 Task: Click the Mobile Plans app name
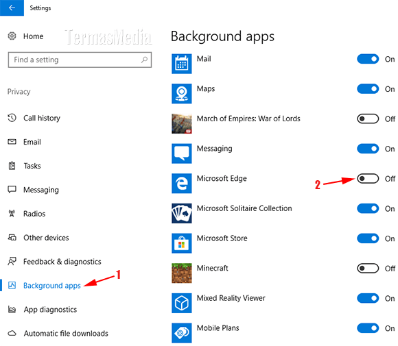(x=218, y=328)
